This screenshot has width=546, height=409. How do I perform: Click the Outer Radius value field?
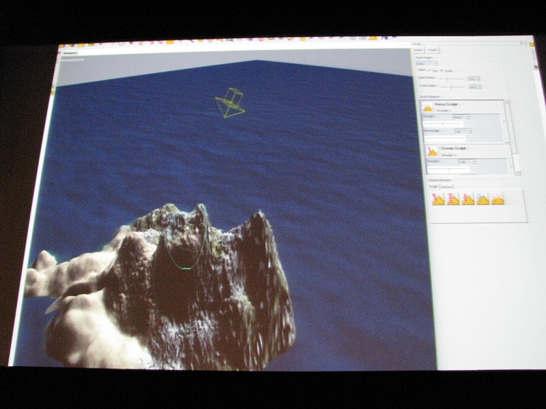[x=474, y=87]
